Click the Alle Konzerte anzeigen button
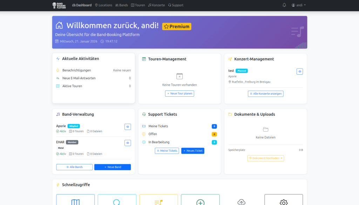359x205 pixels. 265,94
